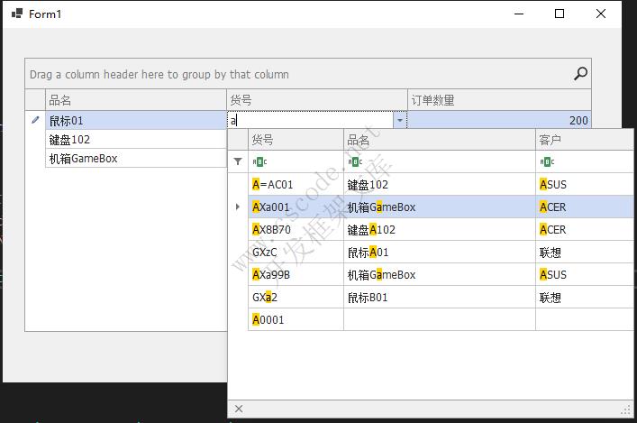Viewport: 637px width, 423px height.
Task: Click the group-by panel hint text
Action: pos(159,75)
